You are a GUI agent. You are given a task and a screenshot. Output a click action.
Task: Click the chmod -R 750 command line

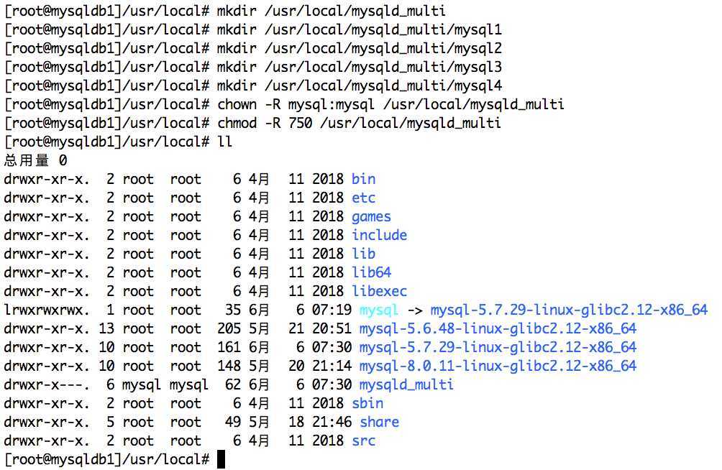(x=359, y=123)
